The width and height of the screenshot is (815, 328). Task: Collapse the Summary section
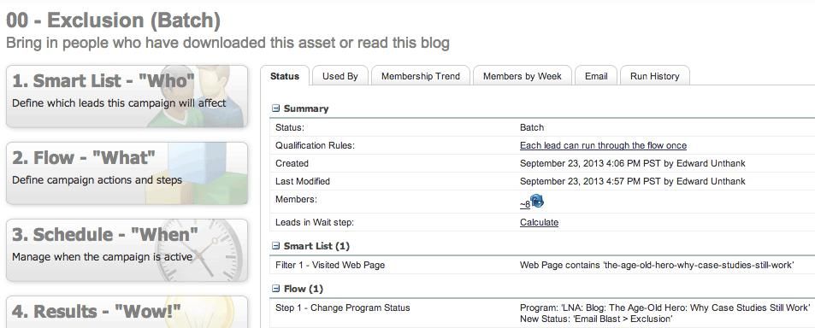[276, 109]
